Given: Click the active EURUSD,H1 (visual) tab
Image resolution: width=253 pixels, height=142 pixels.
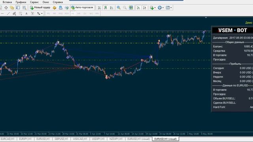Looking at the screenshot, I should coord(165,139).
